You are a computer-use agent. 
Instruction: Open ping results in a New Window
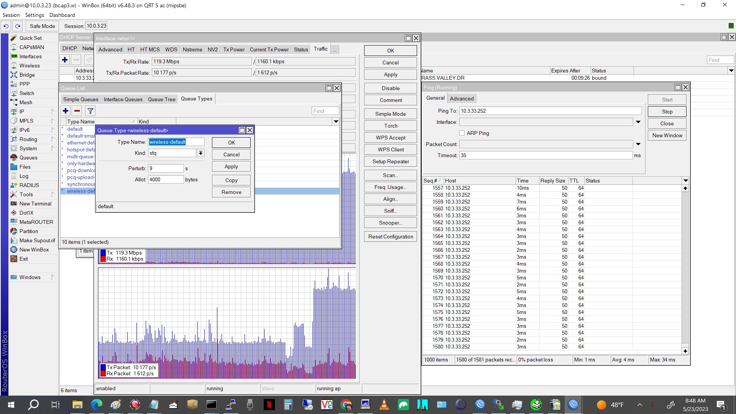667,135
